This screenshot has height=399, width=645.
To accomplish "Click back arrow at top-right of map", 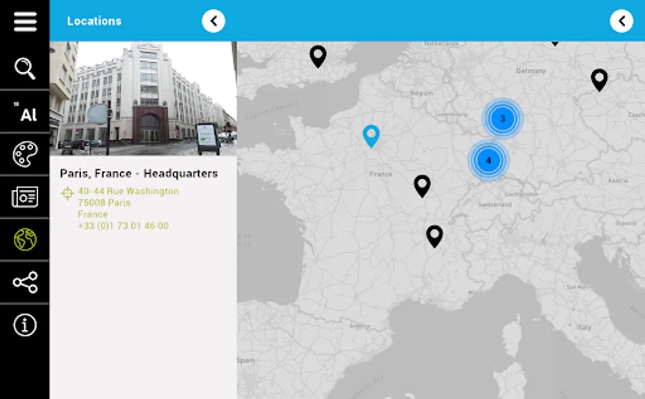I will (x=621, y=21).
